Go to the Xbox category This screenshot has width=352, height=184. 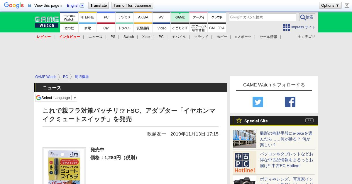coord(146,37)
